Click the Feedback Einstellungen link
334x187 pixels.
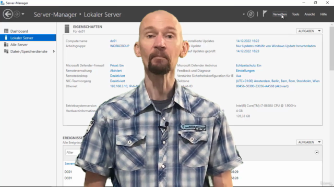coord(245,71)
